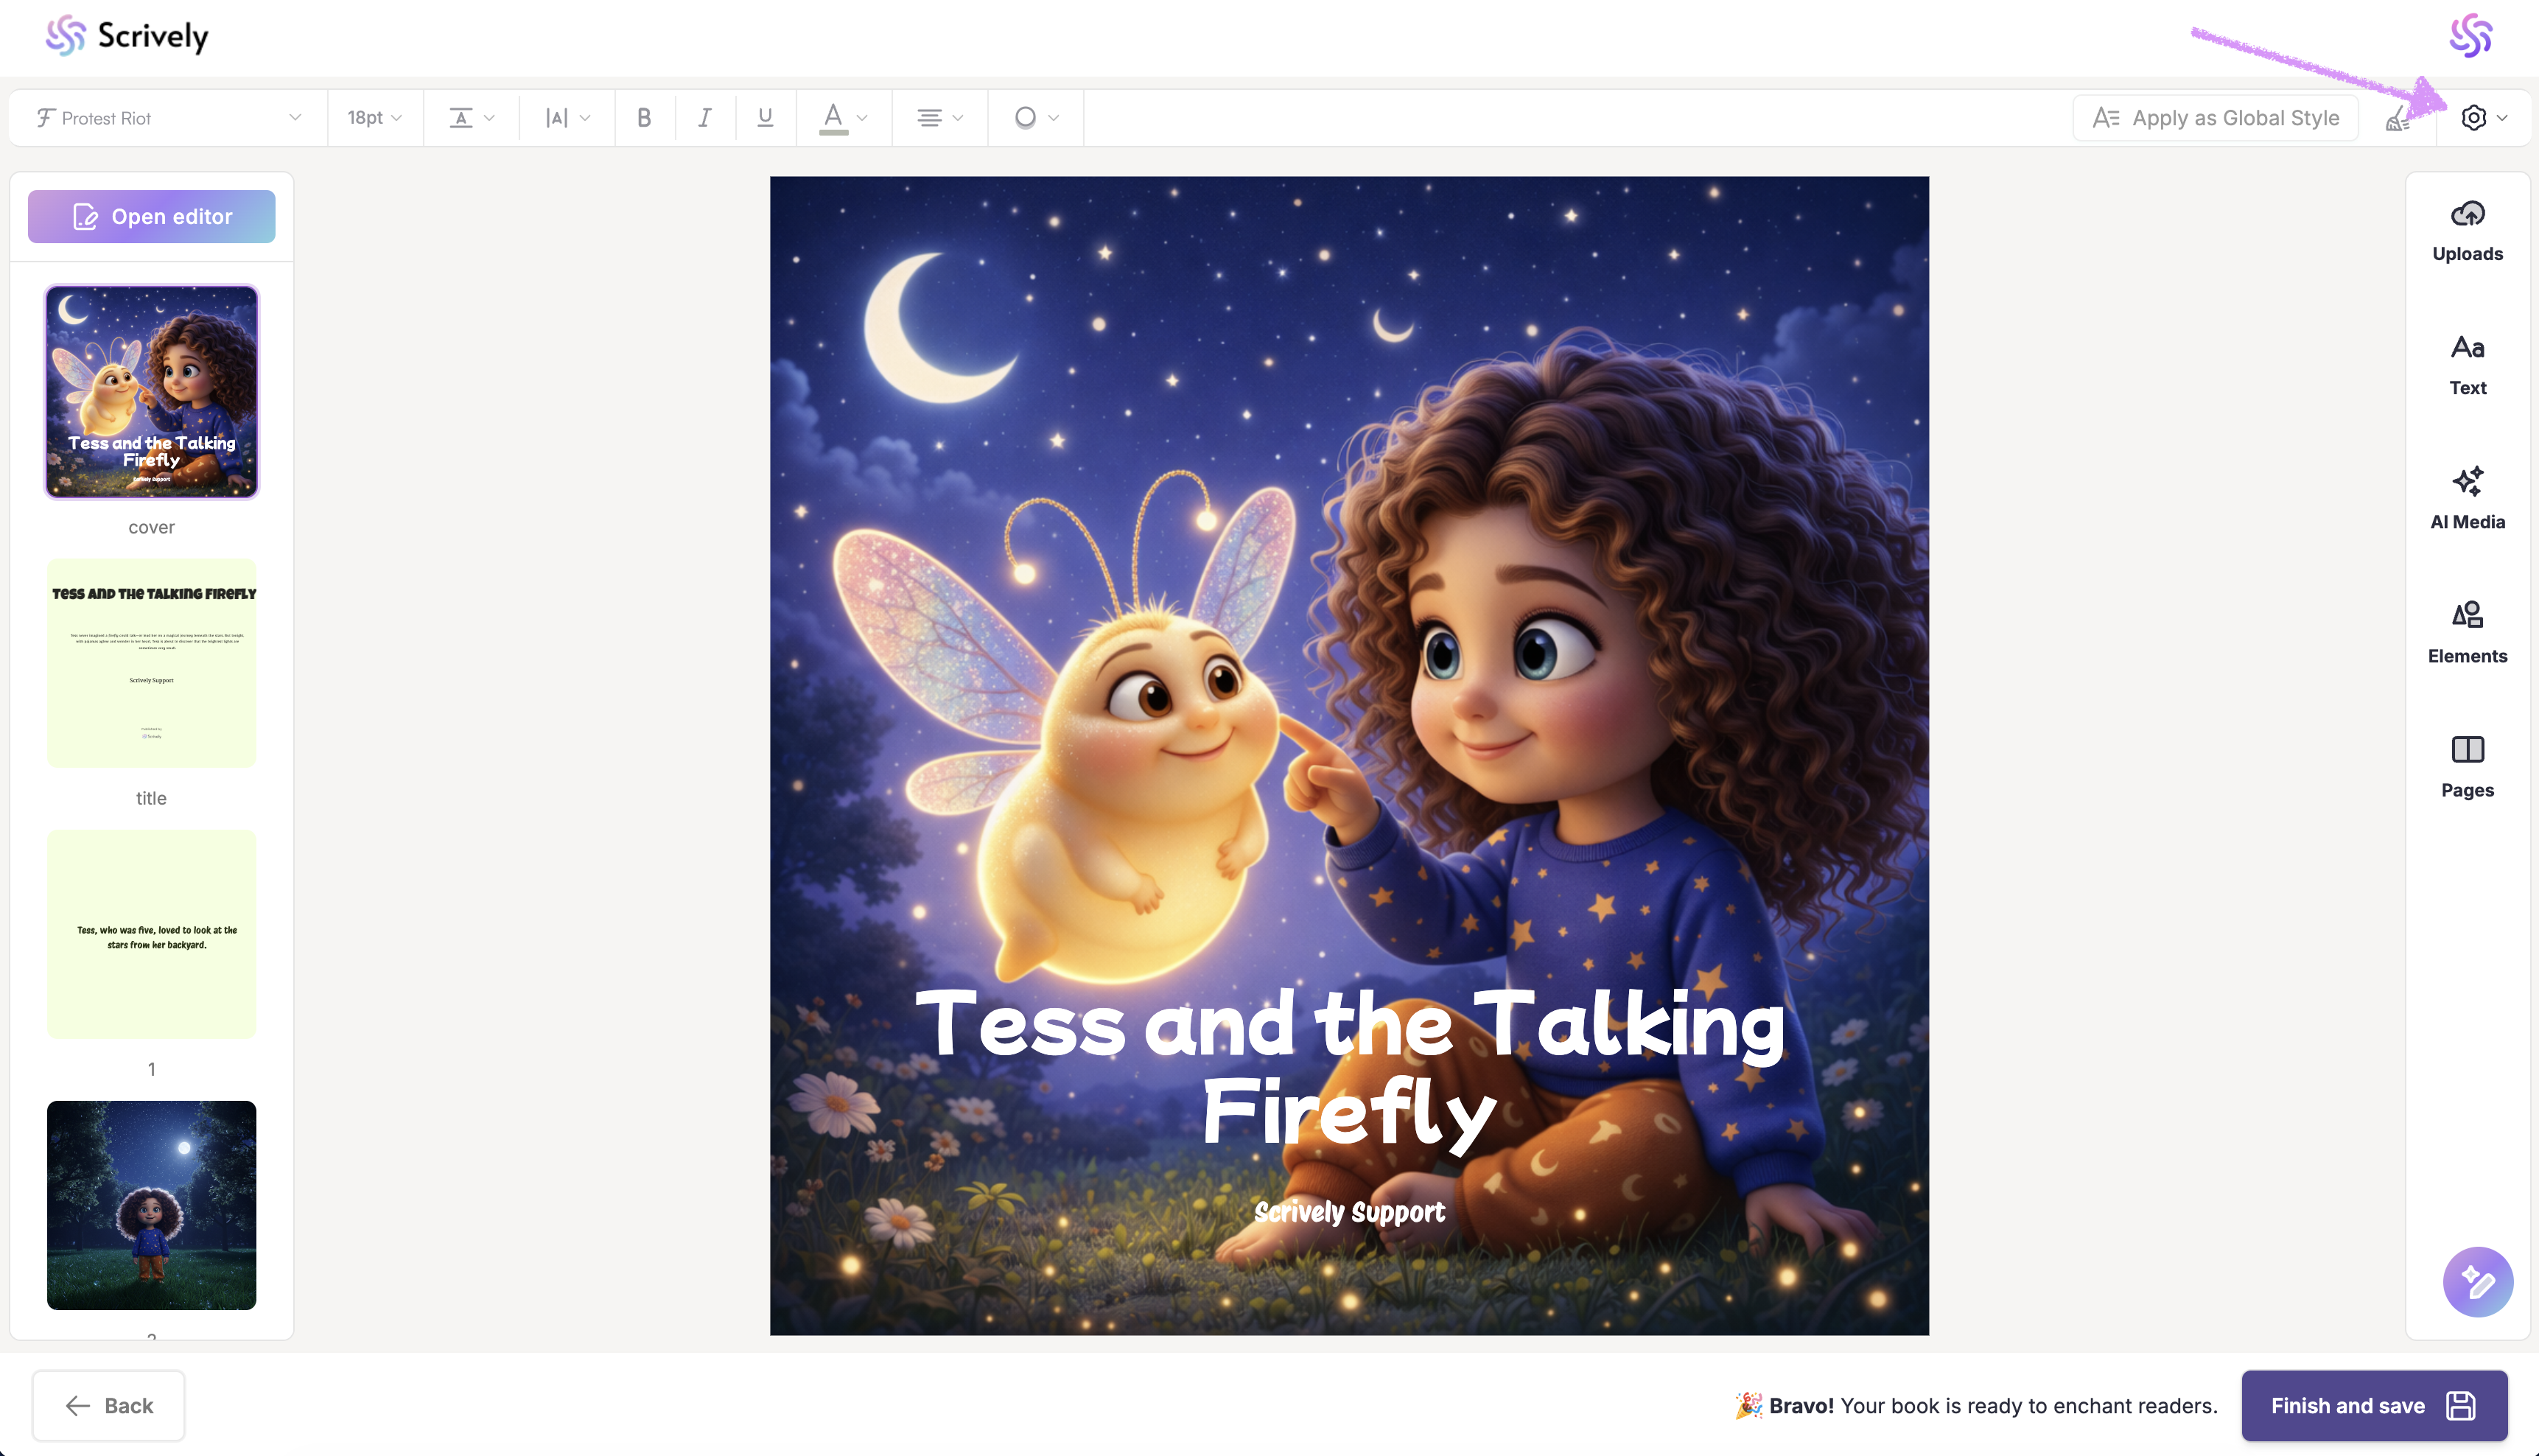Screen dimensions: 2539x1456
Task: Expand the text alignment dropdown
Action: 939,118
